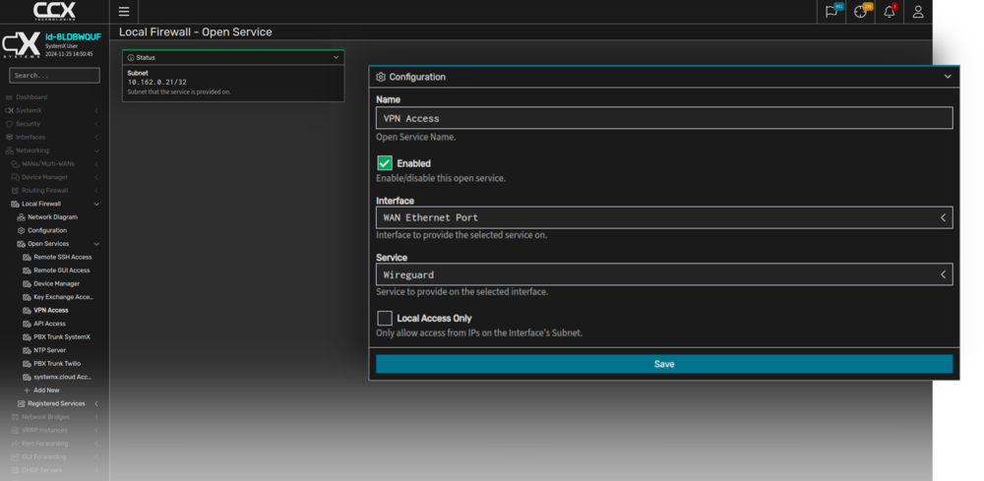The image size is (984, 481).
Task: Open the Interface dropdown
Action: pyautogui.click(x=664, y=217)
